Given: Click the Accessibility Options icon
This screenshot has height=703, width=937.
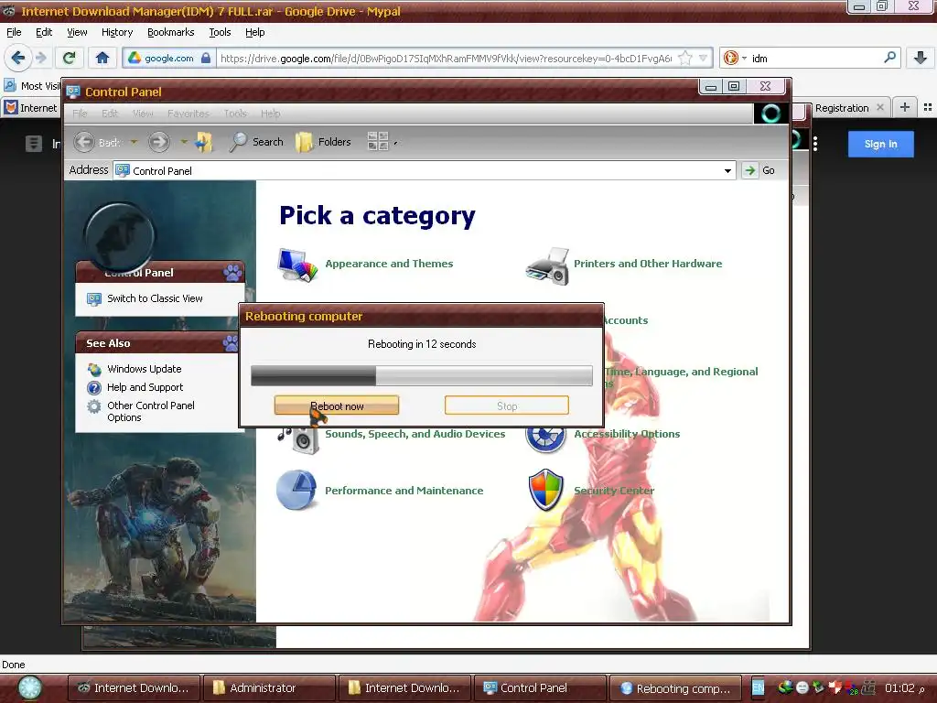Looking at the screenshot, I should click(545, 440).
